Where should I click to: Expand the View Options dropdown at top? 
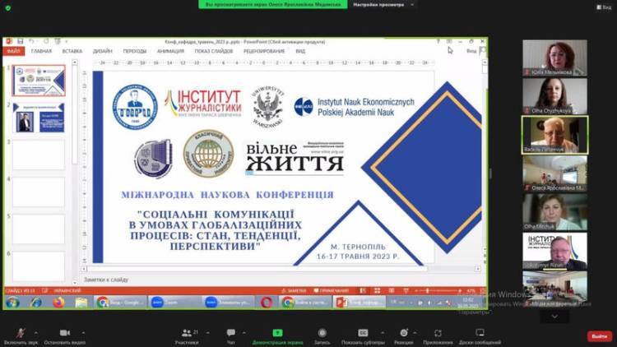[x=383, y=4]
